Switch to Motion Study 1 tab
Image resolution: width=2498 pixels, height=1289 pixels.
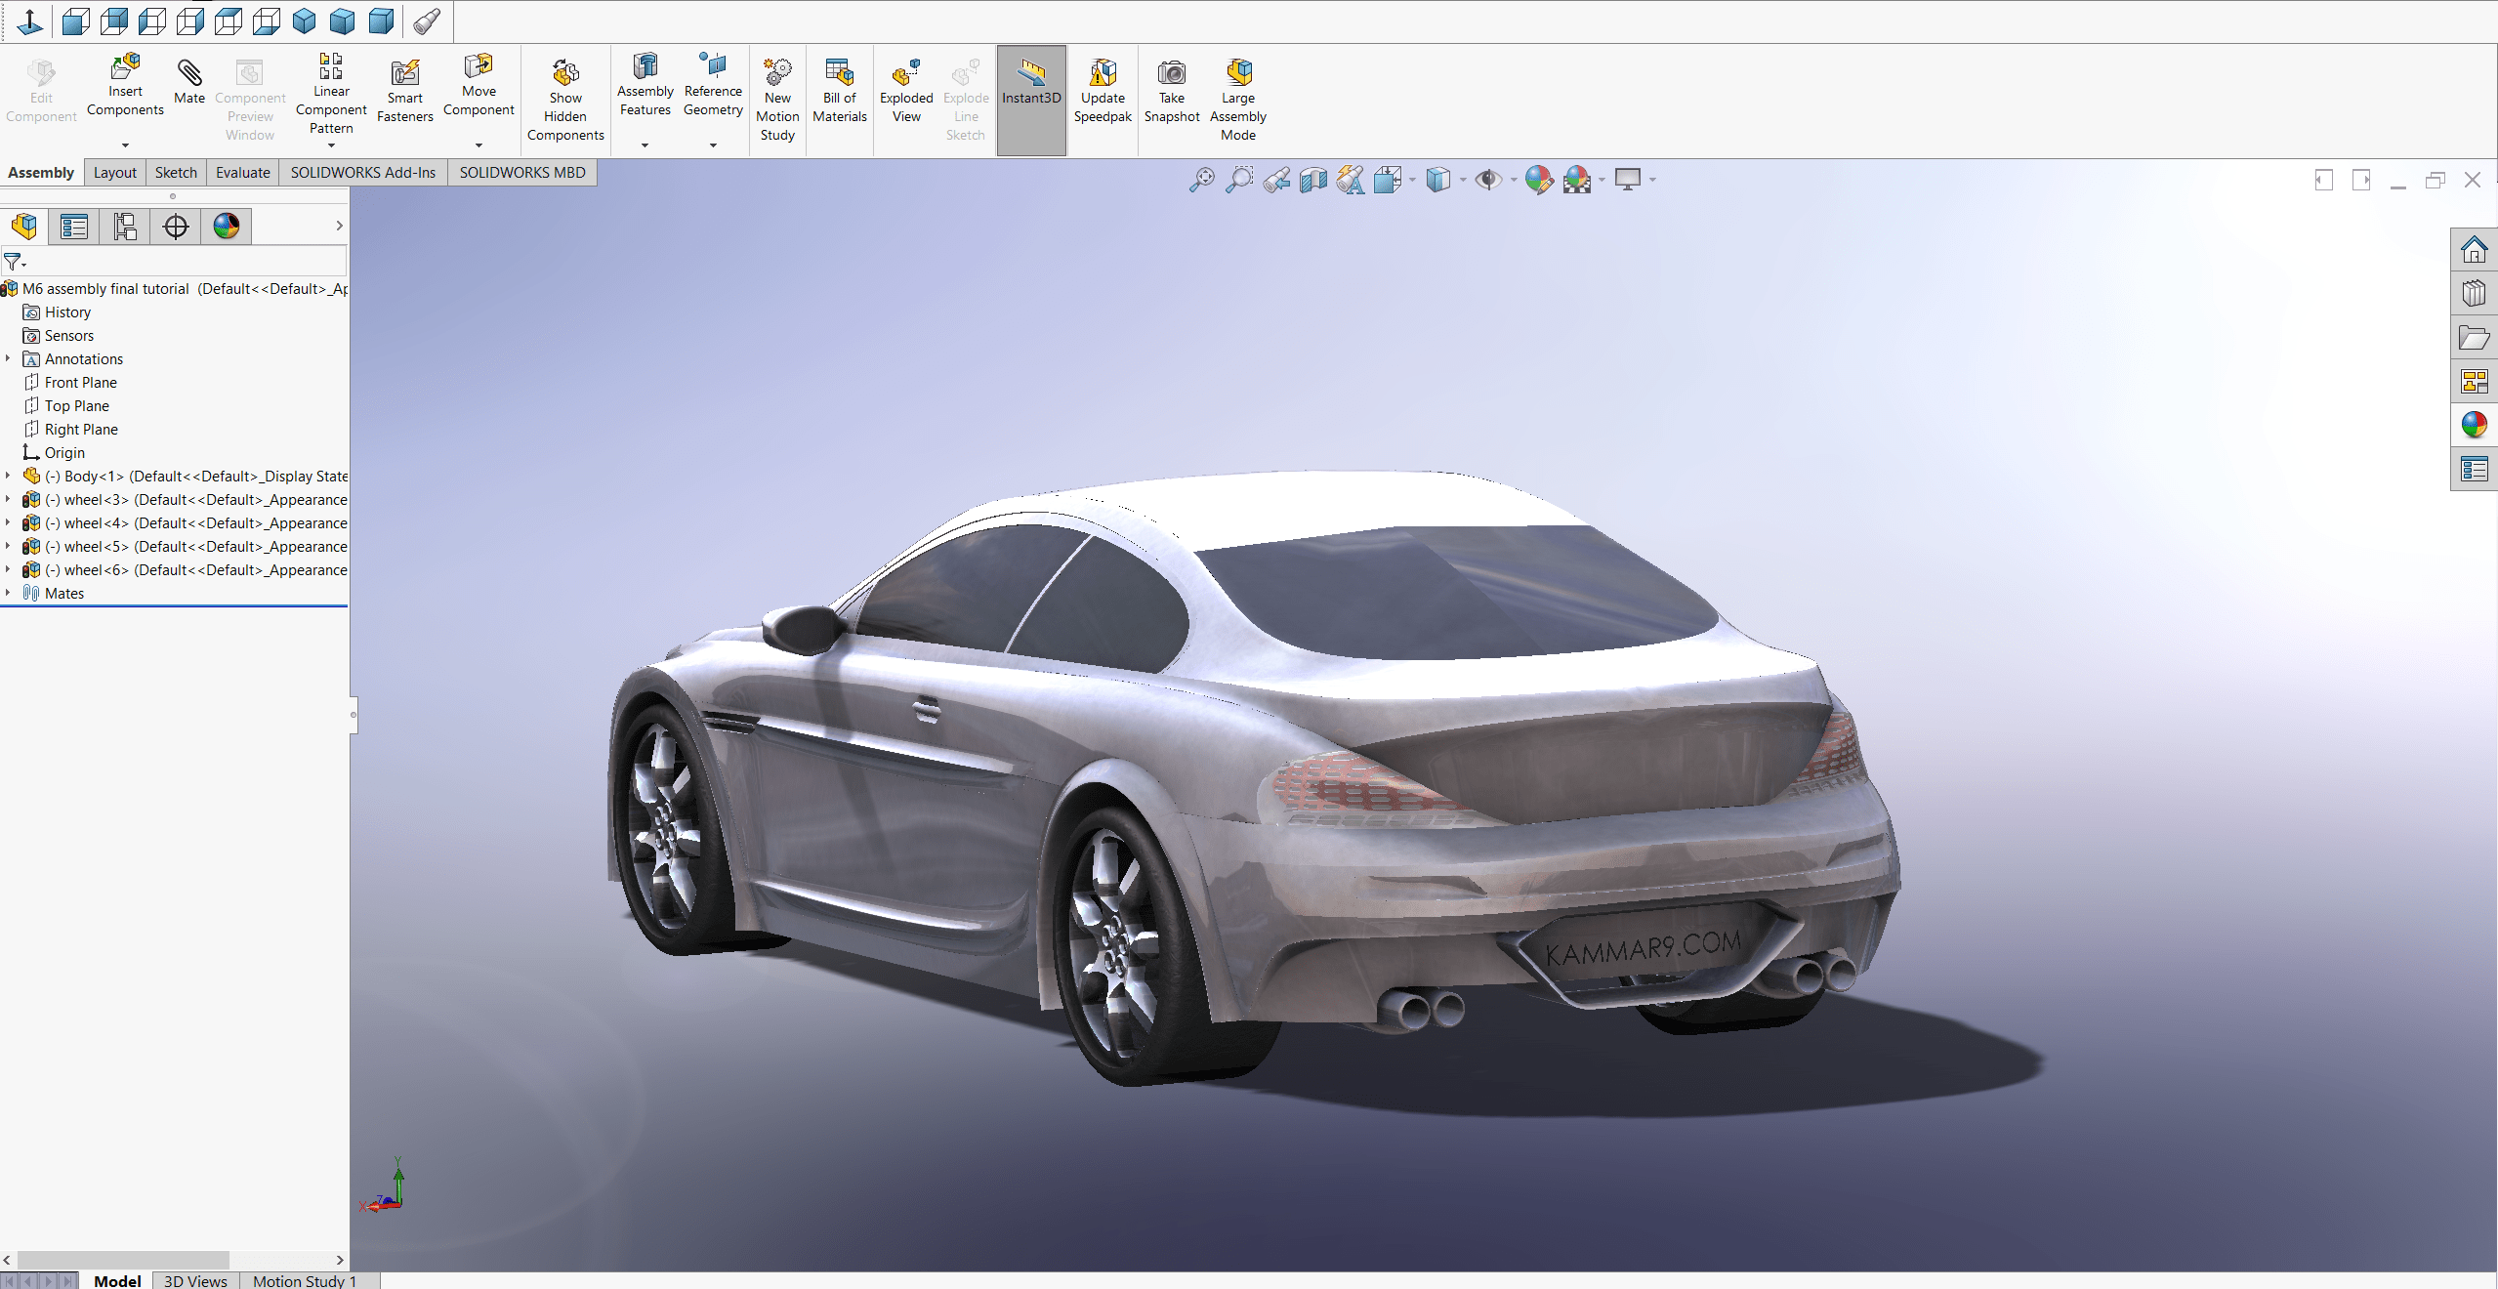coord(305,1280)
